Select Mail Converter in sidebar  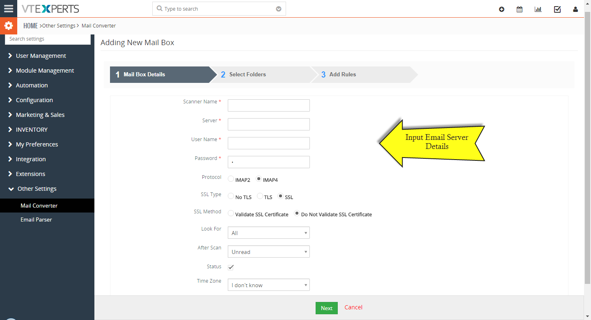pyautogui.click(x=47, y=206)
